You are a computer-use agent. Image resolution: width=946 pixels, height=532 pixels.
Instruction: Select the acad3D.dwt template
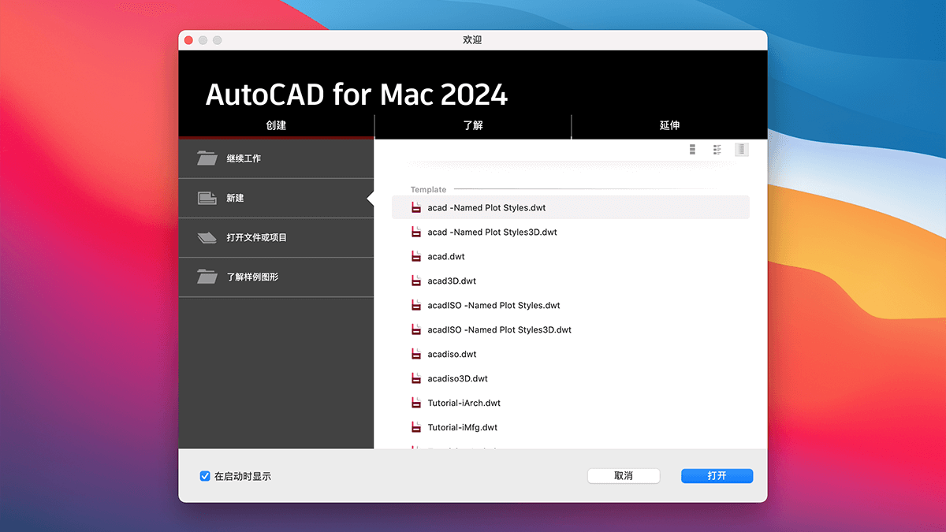coord(571,281)
